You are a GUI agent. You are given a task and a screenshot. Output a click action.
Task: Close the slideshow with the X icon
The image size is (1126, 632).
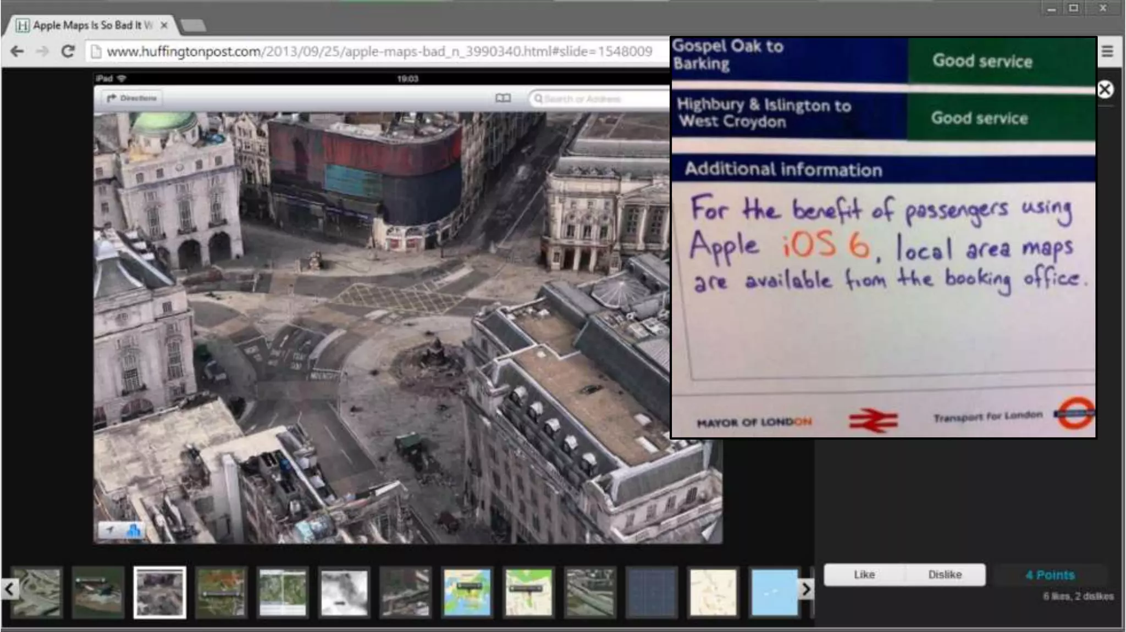(1105, 90)
